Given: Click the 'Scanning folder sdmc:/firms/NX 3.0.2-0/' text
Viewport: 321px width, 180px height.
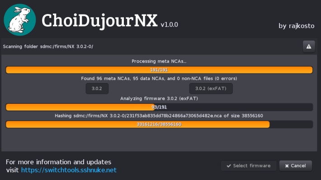Looking at the screenshot, I should (48, 46).
